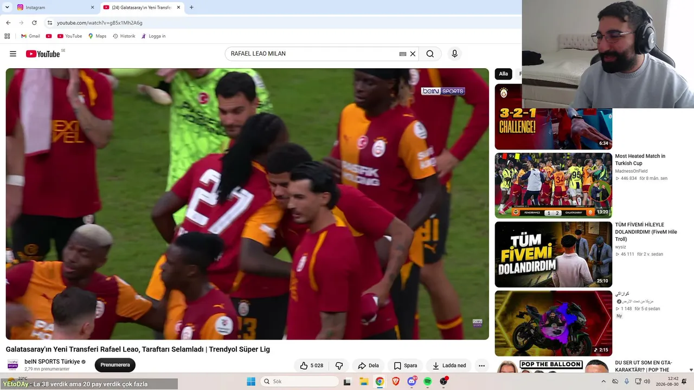Open the YouTube bookmark
Image resolution: width=694 pixels, height=390 pixels.
[x=69, y=36]
